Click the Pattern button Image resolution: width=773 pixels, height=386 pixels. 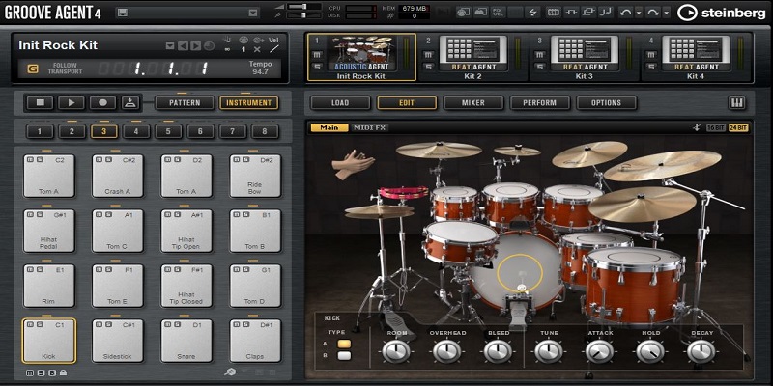pyautogui.click(x=185, y=102)
